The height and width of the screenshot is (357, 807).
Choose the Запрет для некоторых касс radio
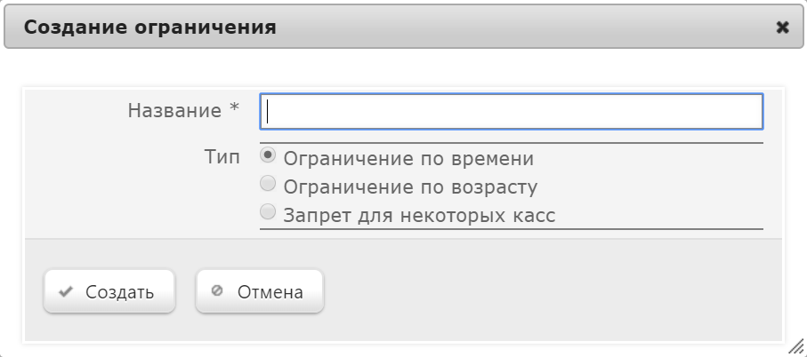pos(268,211)
